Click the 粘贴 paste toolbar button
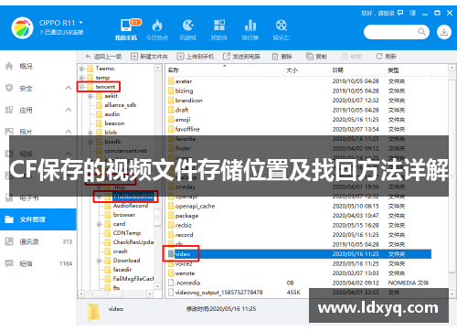457x331 pixels. click(351, 57)
